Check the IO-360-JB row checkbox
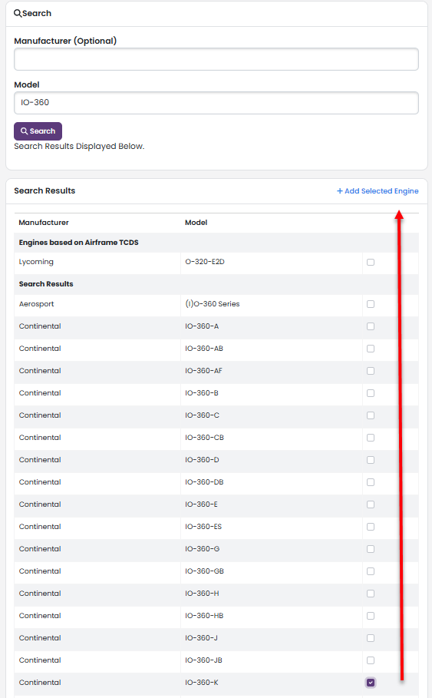 point(371,660)
